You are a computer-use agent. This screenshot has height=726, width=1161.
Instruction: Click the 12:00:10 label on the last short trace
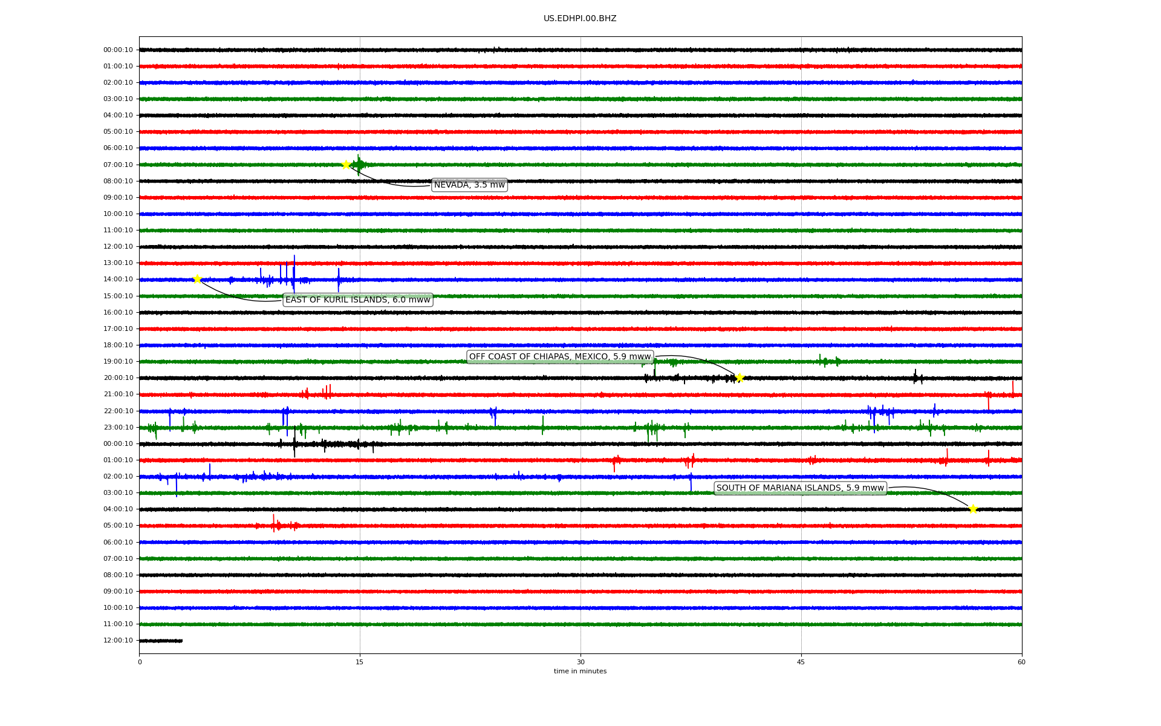point(118,641)
